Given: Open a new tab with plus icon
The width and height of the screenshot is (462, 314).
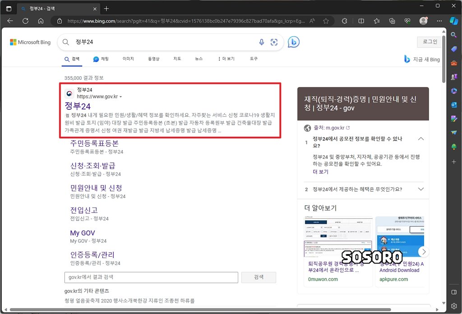Looking at the screenshot, I should click(106, 9).
